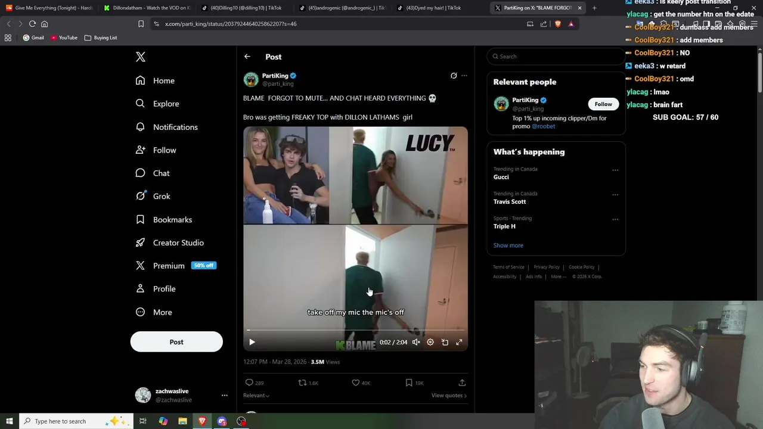Open the @roobet mention link
763x429 pixels.
[543, 126]
